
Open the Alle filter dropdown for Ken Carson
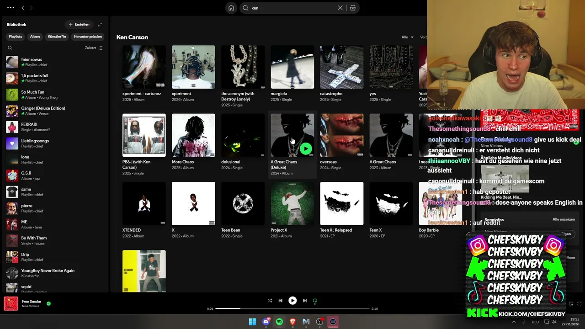[407, 37]
